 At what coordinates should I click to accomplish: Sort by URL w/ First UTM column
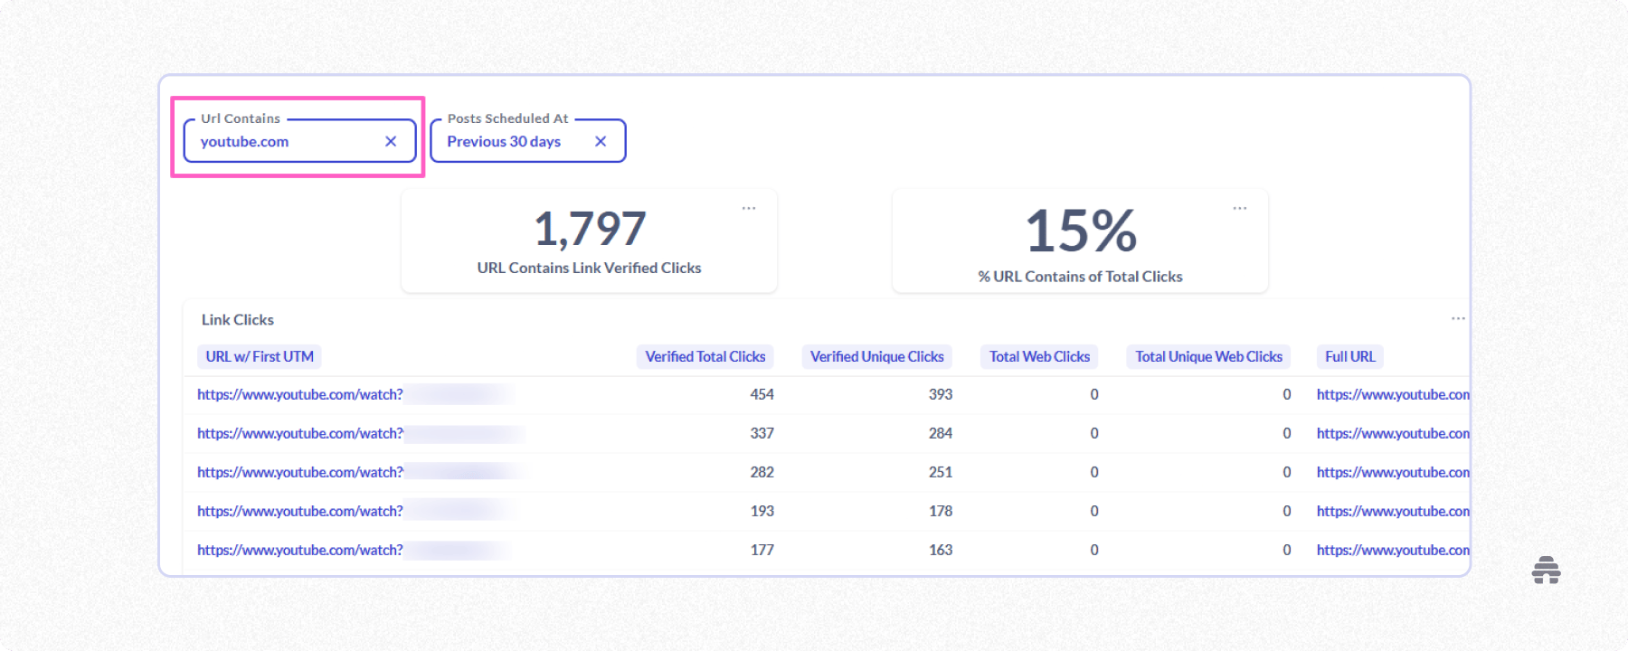[260, 356]
